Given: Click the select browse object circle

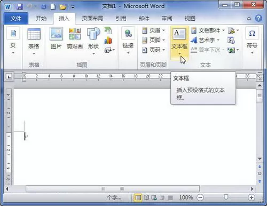Looking at the screenshot, I should (260, 173).
